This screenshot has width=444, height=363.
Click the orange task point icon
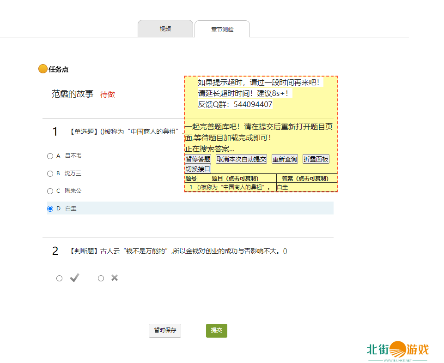(43, 69)
